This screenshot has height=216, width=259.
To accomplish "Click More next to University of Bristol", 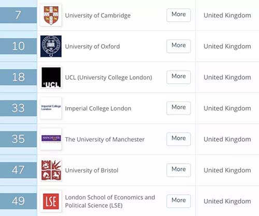I will coord(179,170).
